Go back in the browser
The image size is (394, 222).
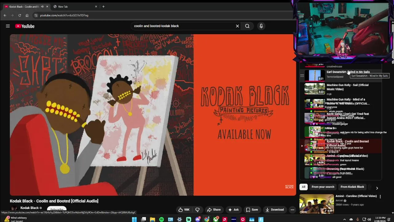pyautogui.click(x=5, y=15)
